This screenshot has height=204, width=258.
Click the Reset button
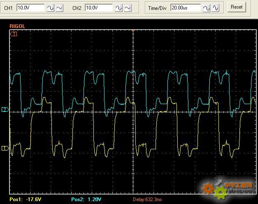[237, 7]
